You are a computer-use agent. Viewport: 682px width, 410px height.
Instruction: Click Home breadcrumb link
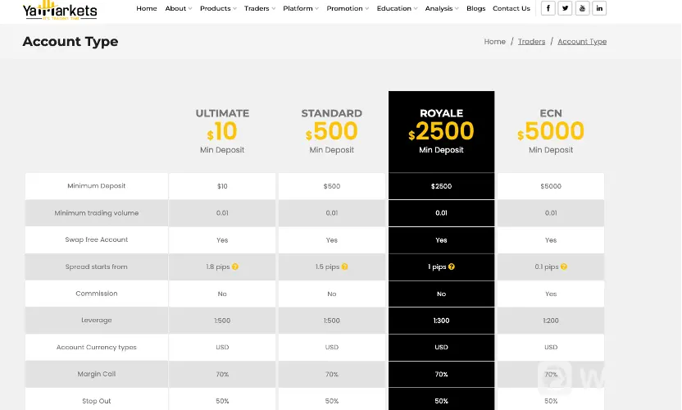494,41
